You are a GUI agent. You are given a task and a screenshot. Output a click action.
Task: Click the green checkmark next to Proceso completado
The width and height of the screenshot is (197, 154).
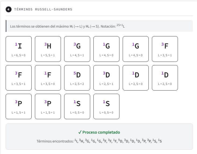(80, 132)
